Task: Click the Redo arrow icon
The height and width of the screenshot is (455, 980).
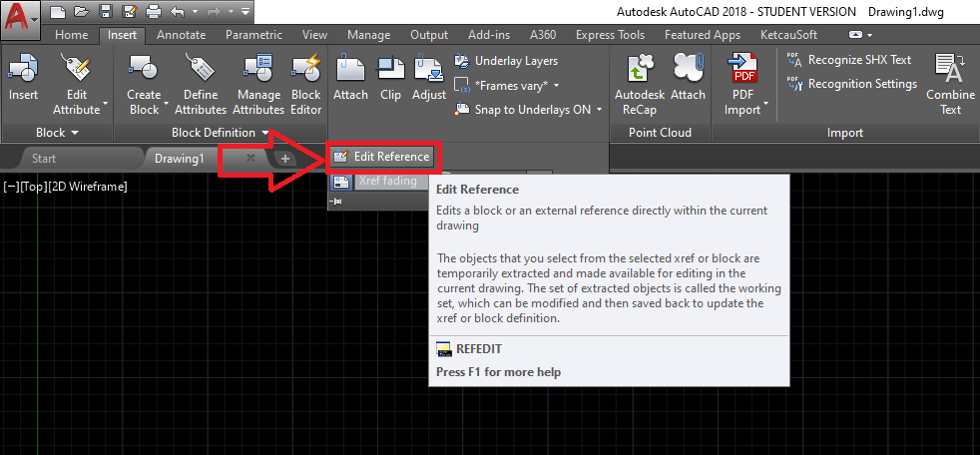Action: (x=214, y=11)
